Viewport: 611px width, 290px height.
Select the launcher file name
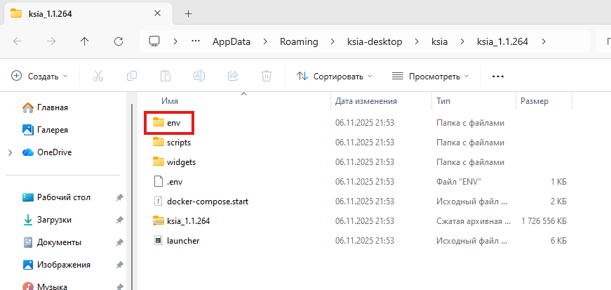point(183,241)
